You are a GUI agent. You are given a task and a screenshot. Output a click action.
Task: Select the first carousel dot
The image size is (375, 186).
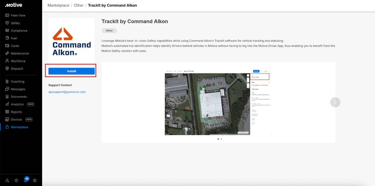click(218, 139)
